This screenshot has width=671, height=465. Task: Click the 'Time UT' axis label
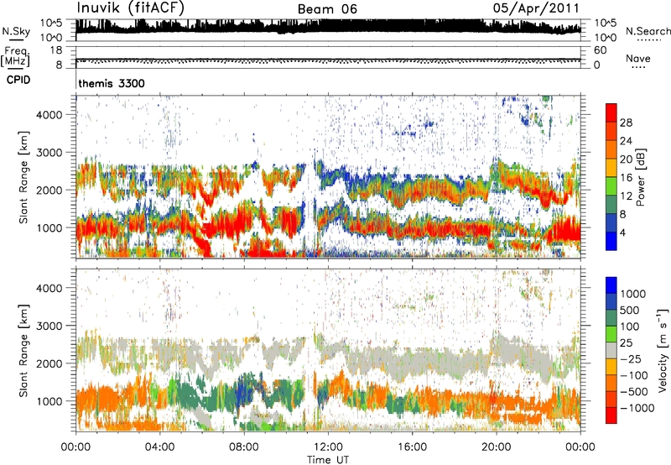328,460
